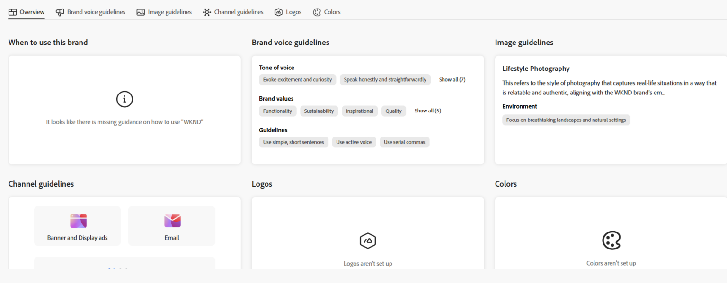Click the paint palette icon in the Colors card
The height and width of the screenshot is (283, 727).
[x=611, y=240]
